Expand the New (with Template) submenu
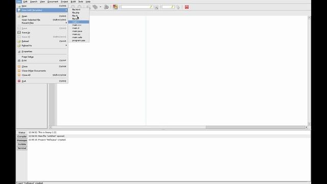Viewport: 327px width, 184px height. 42,10
